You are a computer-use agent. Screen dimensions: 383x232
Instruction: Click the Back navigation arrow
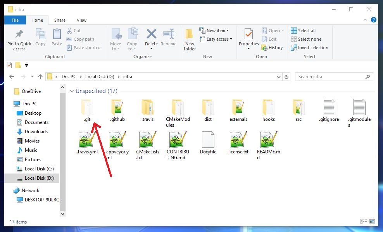point(12,77)
